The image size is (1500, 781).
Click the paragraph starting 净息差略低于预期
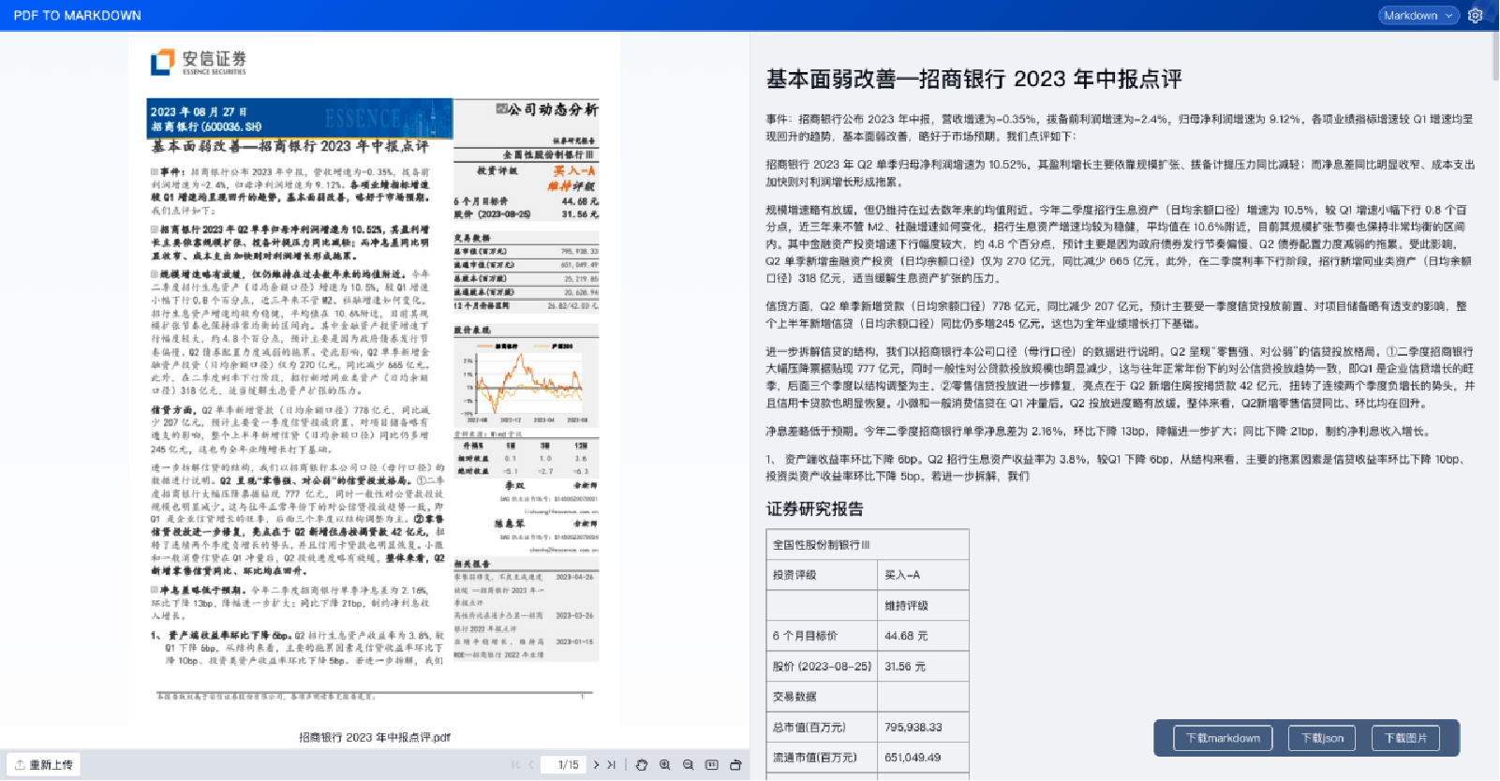click(x=1099, y=432)
